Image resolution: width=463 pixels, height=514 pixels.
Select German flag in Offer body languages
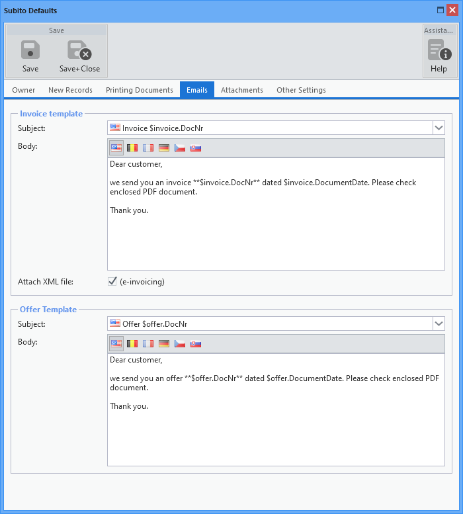pyautogui.click(x=164, y=343)
